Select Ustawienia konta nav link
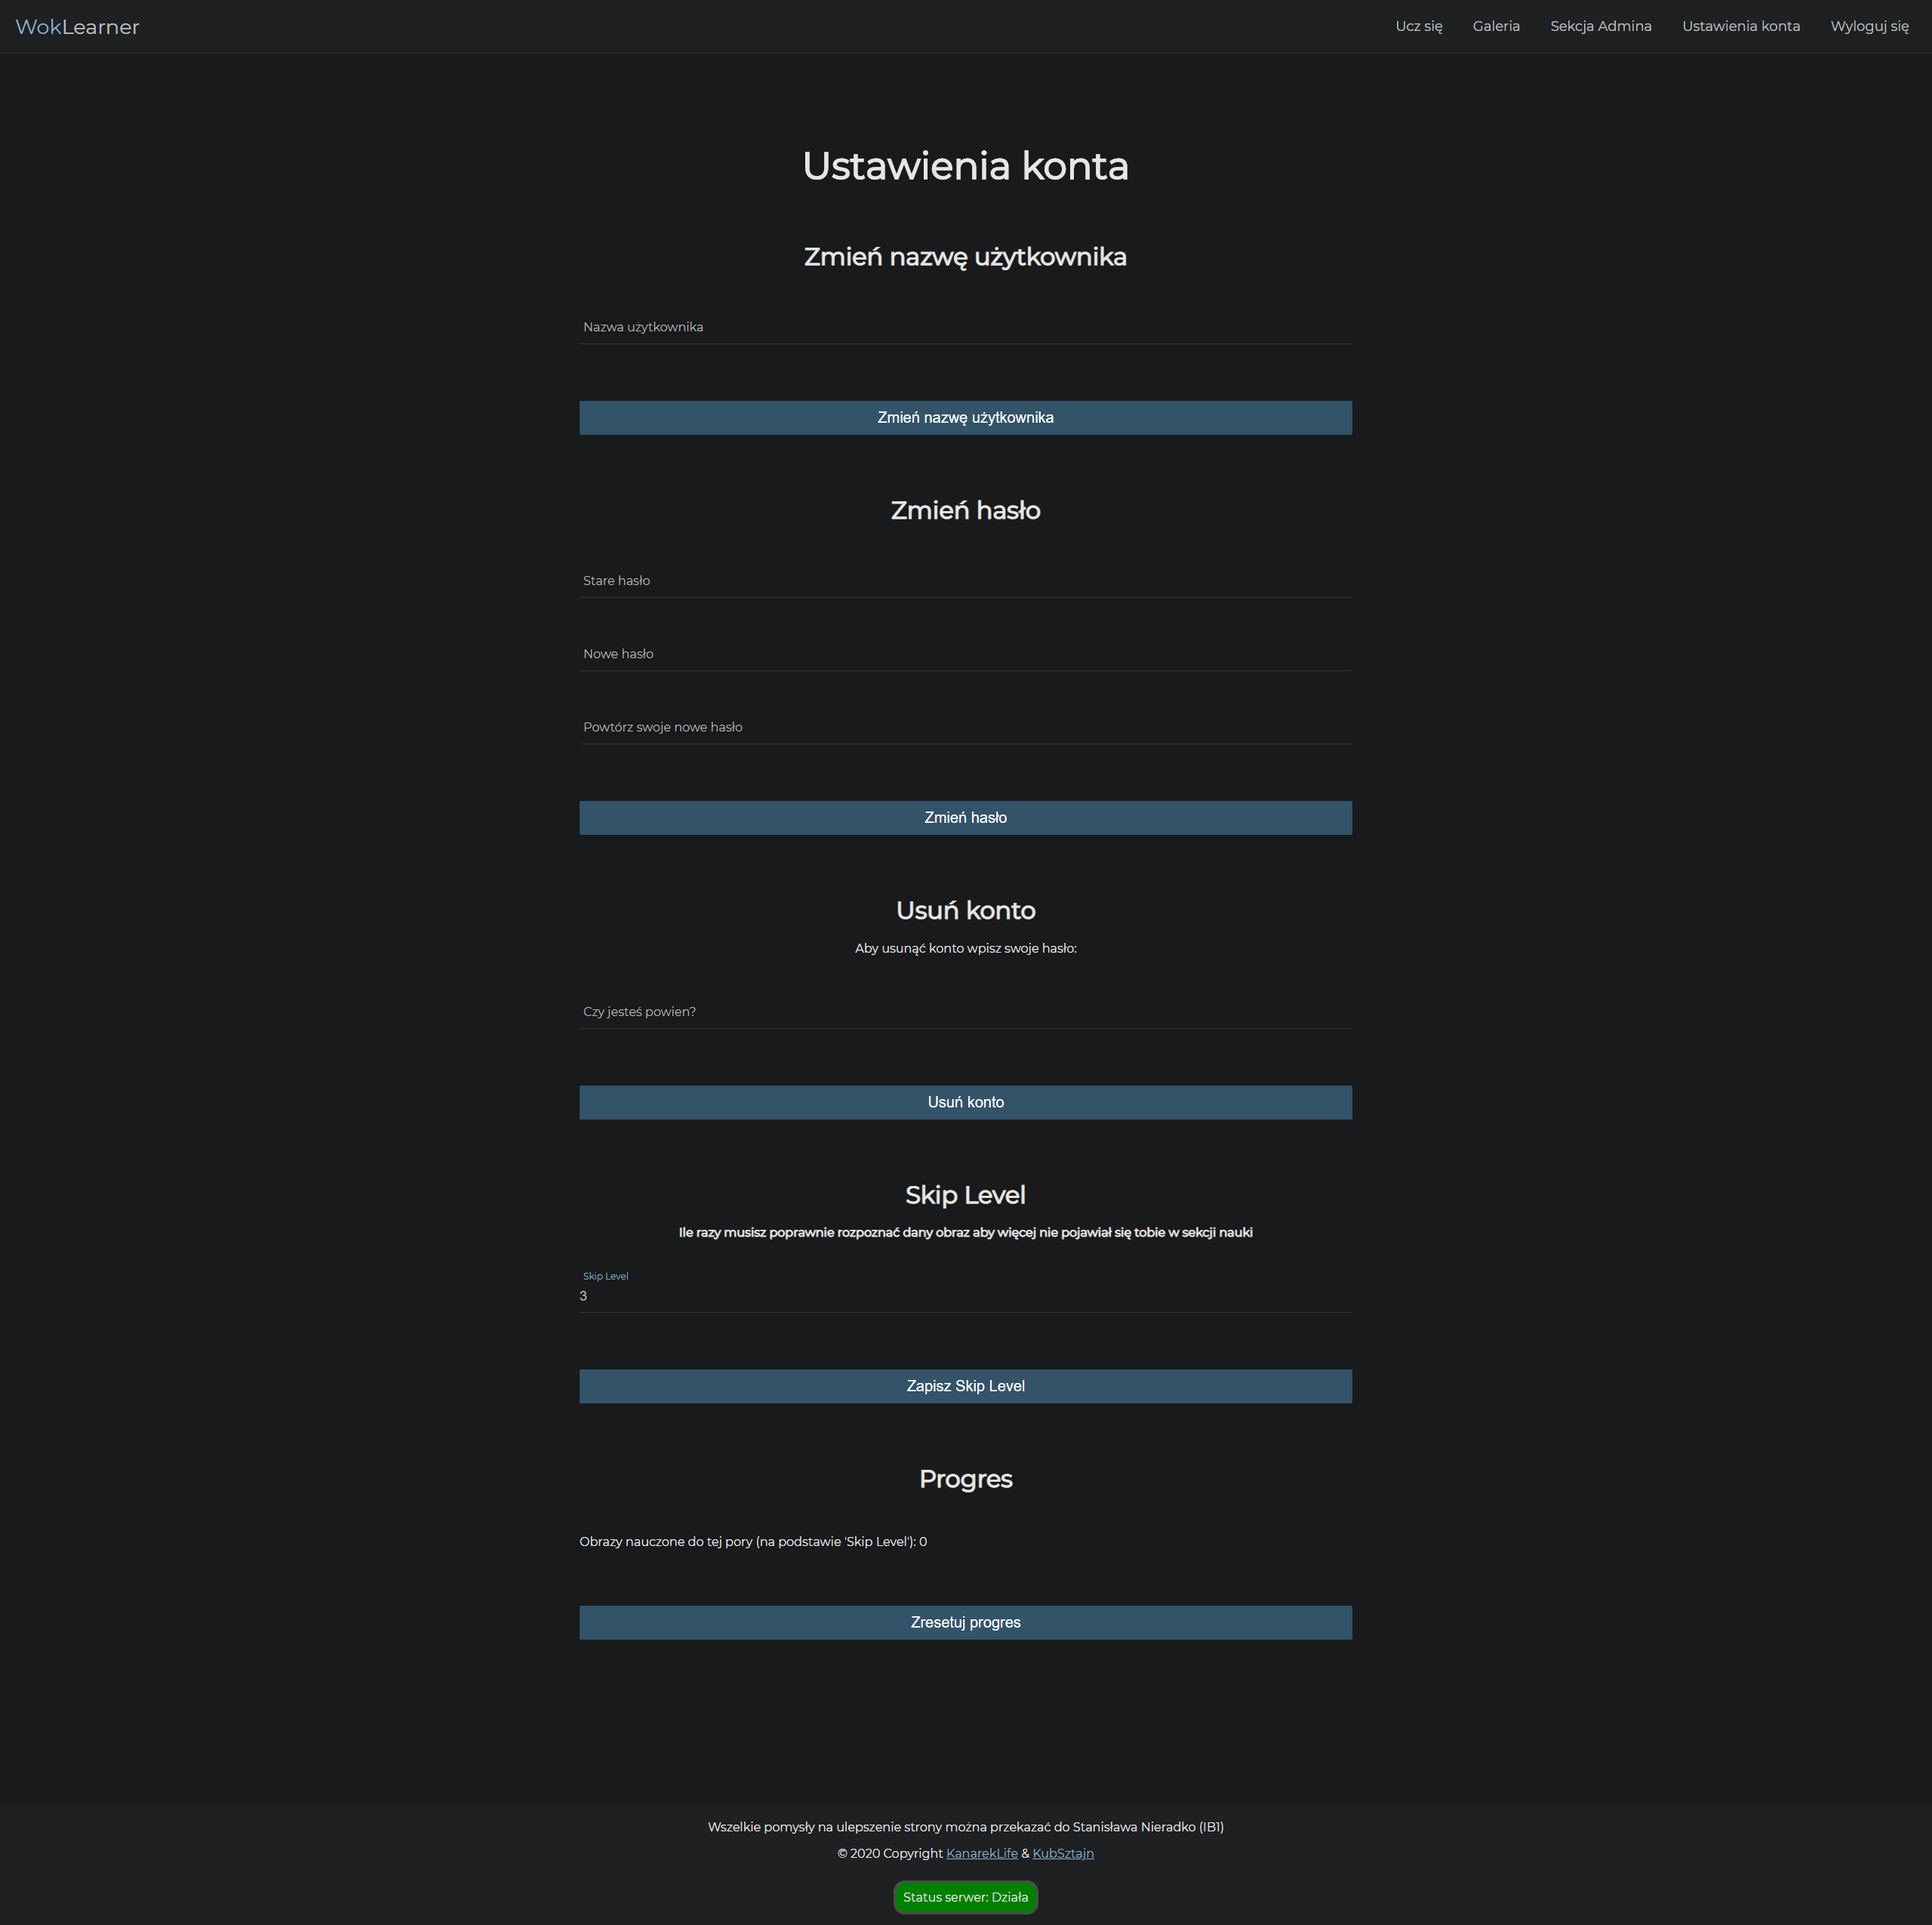 tap(1740, 26)
